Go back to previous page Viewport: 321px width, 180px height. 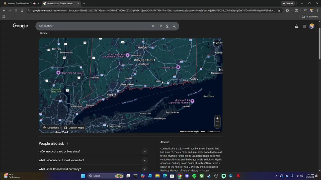(4, 10)
